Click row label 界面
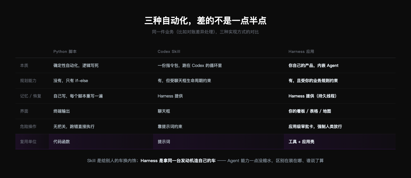Screen dimensions: 411x178 coord(24,111)
